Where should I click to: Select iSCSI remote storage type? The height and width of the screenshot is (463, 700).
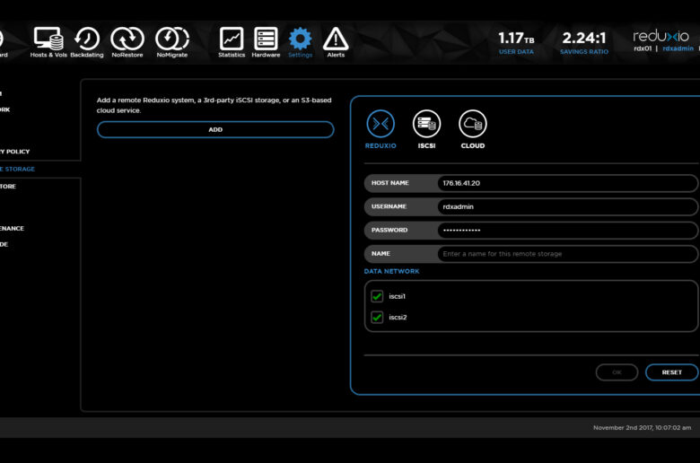coord(426,129)
